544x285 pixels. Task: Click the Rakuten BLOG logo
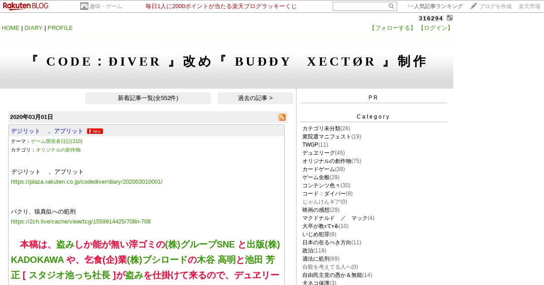25,6
